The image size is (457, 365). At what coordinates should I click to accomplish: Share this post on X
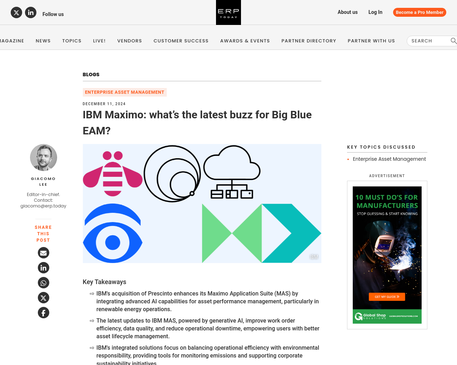tap(44, 298)
